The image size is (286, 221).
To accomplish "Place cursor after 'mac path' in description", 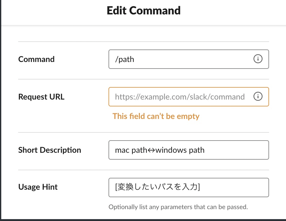I will 147,150.
